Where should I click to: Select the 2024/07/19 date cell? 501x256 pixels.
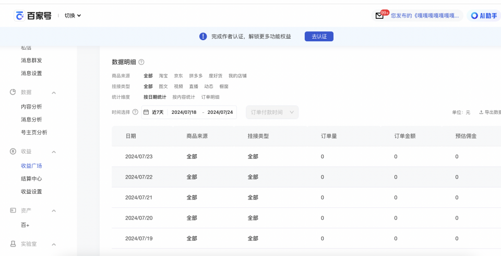pos(139,238)
